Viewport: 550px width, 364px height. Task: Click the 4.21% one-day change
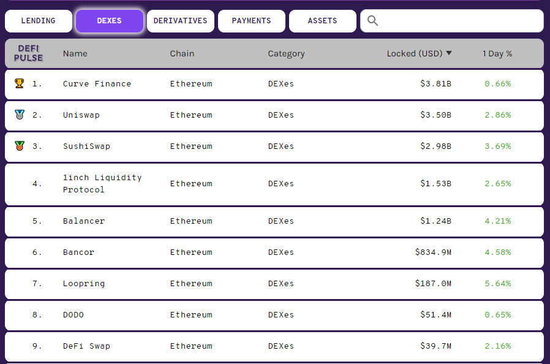pos(498,221)
